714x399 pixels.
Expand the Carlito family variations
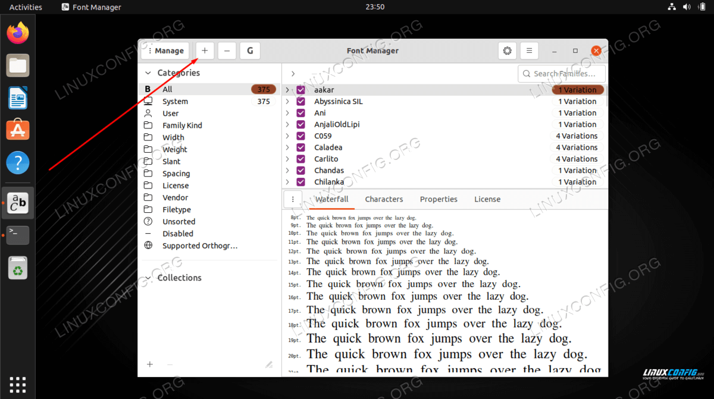[x=287, y=159]
